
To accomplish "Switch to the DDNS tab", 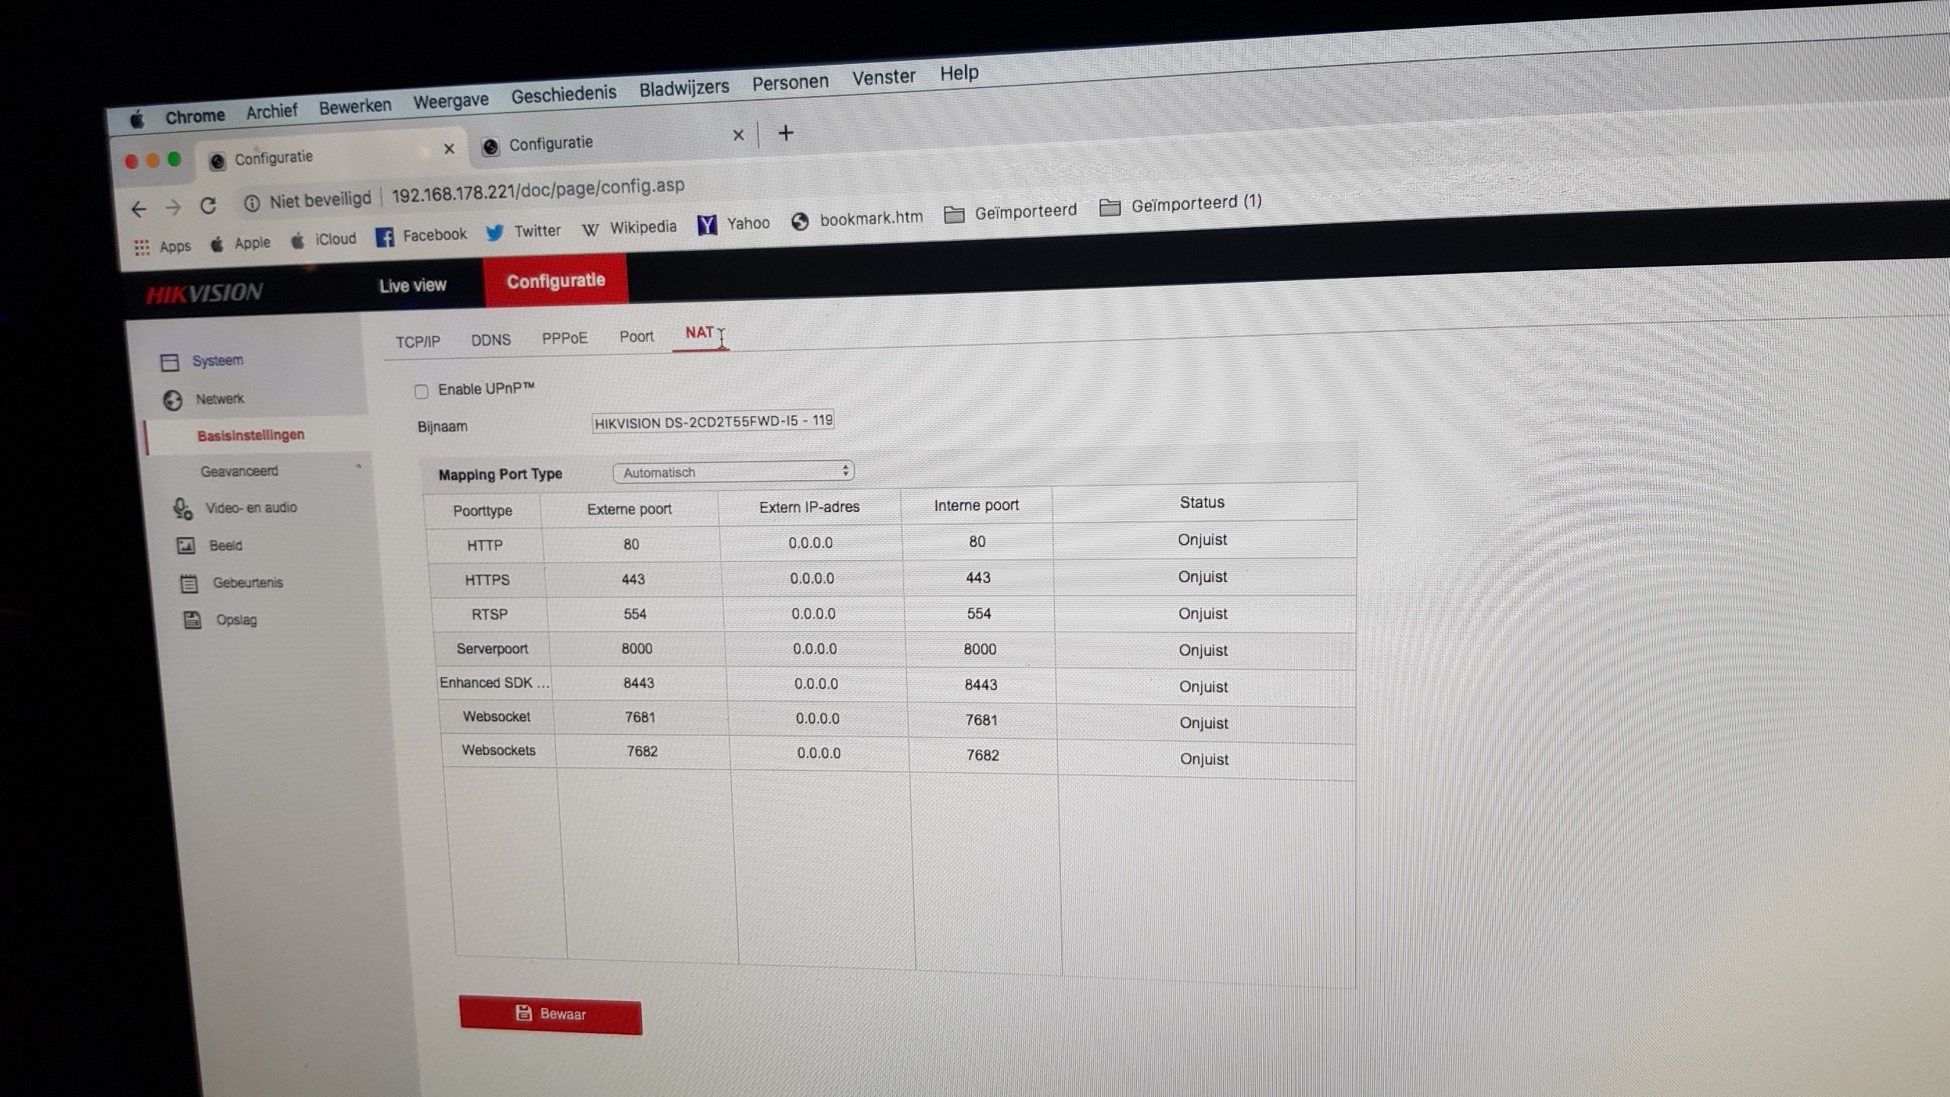I will pyautogui.click(x=491, y=340).
